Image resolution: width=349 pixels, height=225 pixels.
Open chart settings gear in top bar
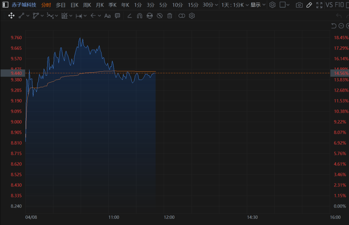pos(272,5)
